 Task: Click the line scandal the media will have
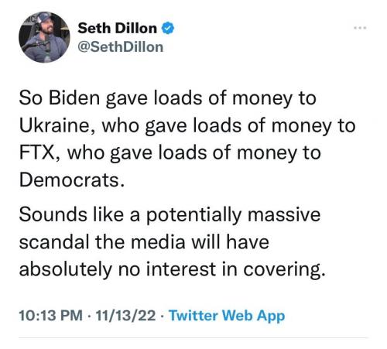pos(144,242)
